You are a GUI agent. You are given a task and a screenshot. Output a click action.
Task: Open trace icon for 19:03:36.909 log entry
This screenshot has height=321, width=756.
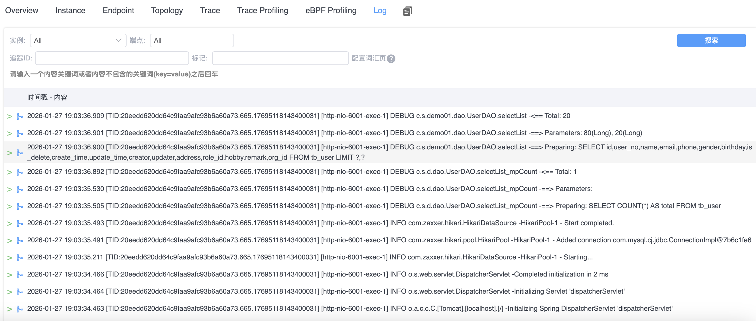20,116
